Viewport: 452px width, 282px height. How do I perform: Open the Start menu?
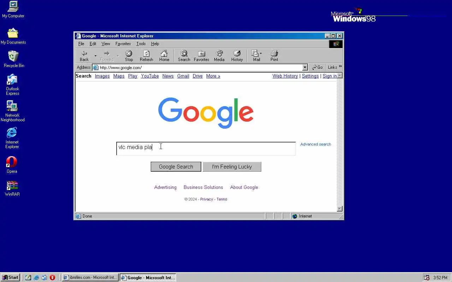(x=10, y=277)
